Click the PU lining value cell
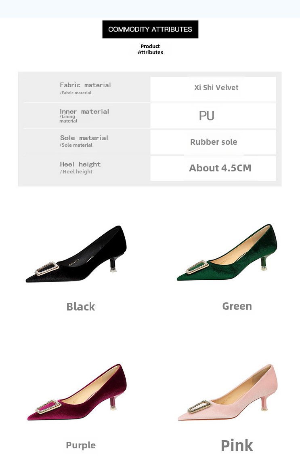The image size is (300, 473). click(213, 116)
